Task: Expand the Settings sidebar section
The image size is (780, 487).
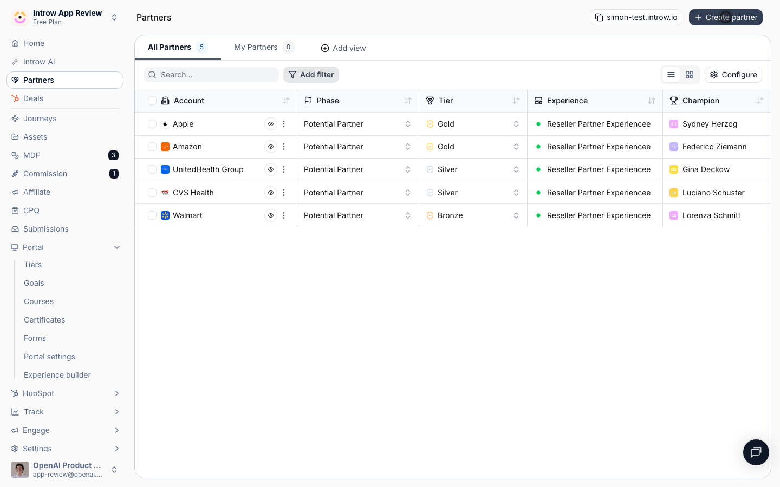Action: (117, 449)
